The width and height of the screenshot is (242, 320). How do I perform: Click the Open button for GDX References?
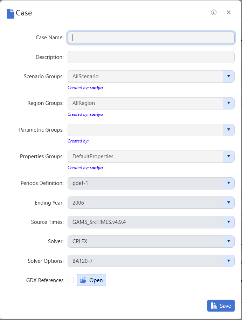(91, 280)
